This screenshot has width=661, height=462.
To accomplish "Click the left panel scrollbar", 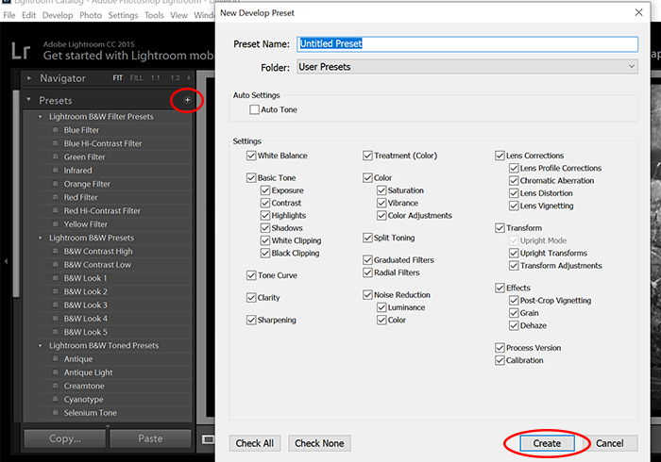I will (x=16, y=193).
